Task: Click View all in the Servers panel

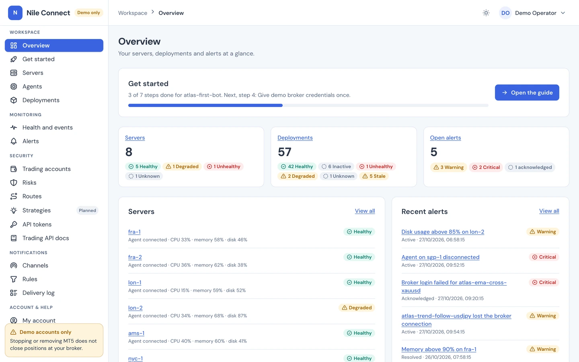Action: pos(365,211)
